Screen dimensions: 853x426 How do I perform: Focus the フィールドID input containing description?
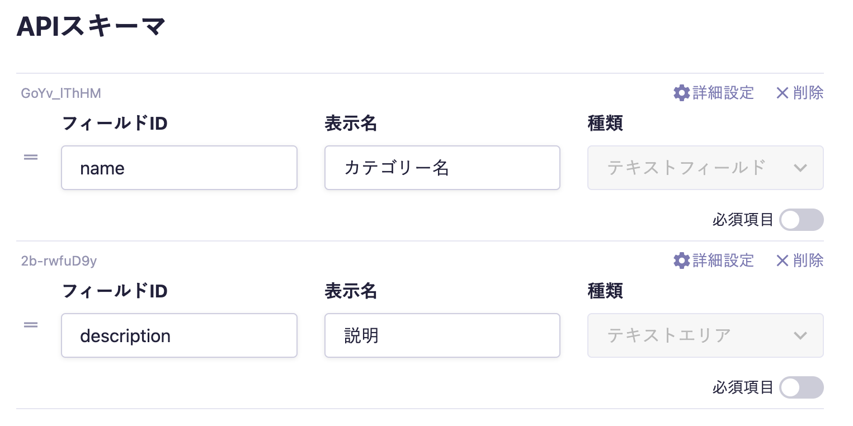click(179, 335)
